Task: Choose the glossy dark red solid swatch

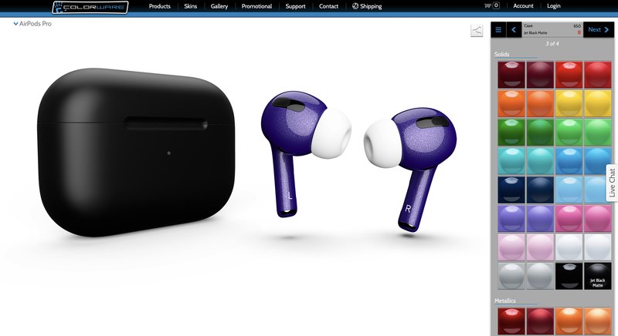Action: coord(511,75)
